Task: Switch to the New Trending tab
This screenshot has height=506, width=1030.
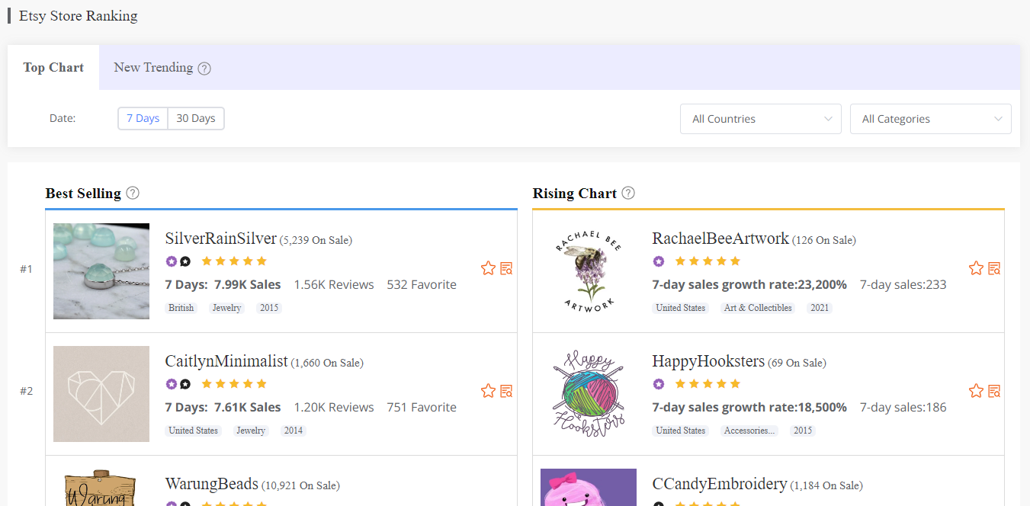Action: click(x=152, y=67)
